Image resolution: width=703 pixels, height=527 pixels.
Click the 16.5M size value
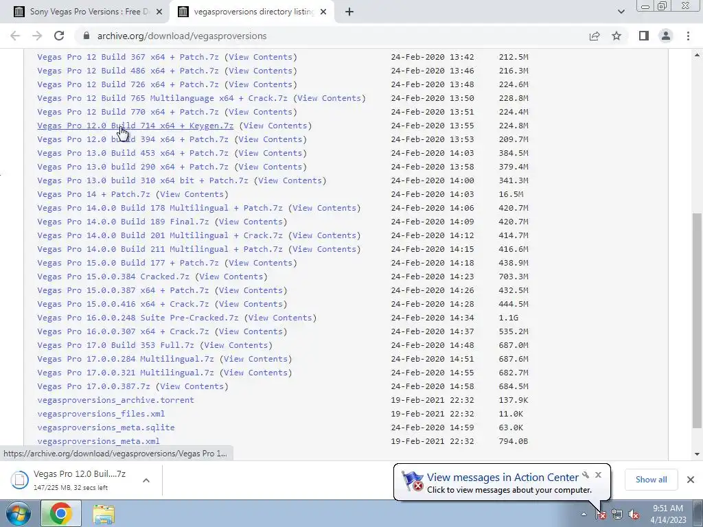point(511,194)
